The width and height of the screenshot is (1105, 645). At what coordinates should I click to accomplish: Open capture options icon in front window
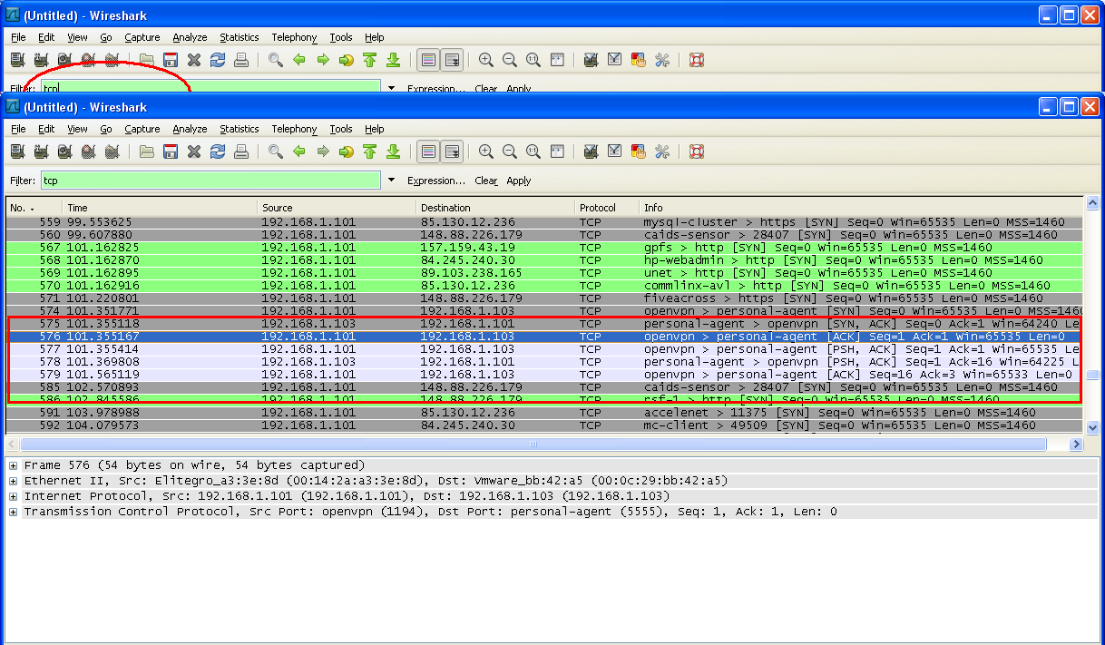coord(41,151)
